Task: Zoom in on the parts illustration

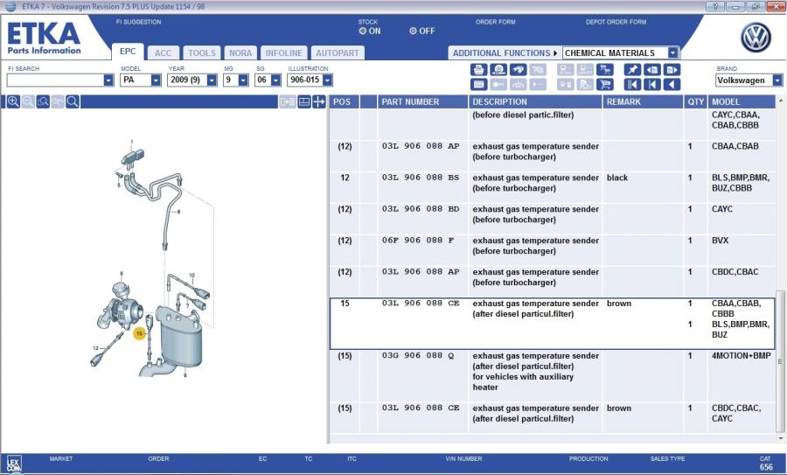Action: click(x=13, y=101)
